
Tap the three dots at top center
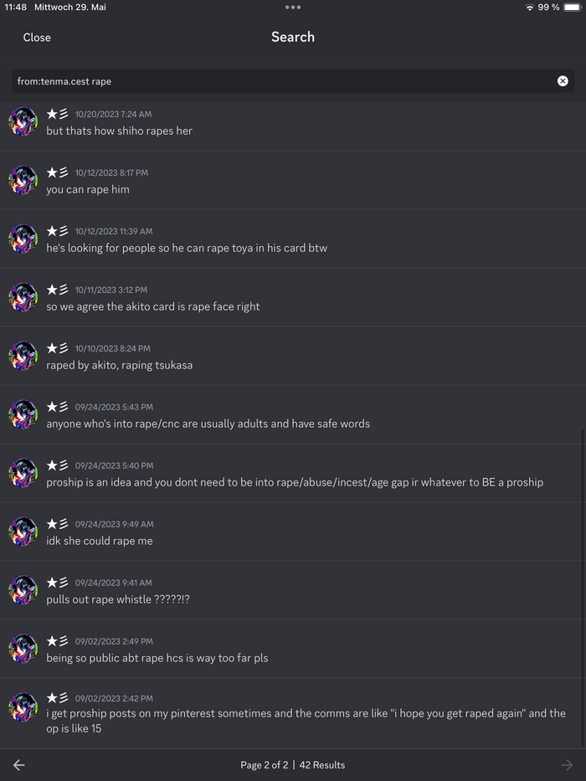click(x=292, y=7)
